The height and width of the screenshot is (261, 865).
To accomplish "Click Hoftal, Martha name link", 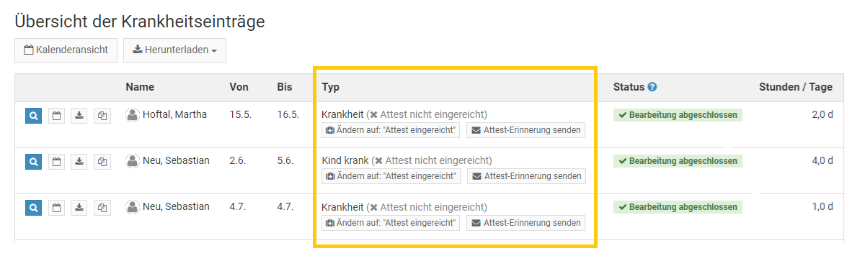I will (x=174, y=114).
